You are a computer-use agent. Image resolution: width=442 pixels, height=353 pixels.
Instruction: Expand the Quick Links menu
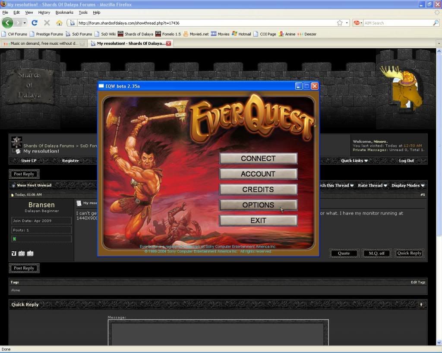tap(354, 161)
